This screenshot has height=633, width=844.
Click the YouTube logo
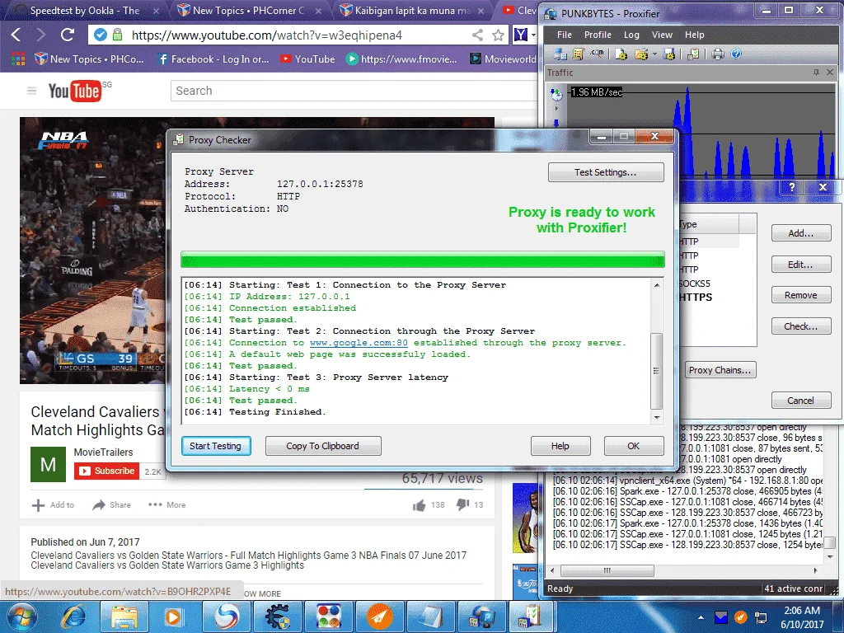pos(74,91)
